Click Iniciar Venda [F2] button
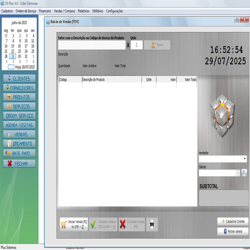The image size is (250, 250). point(74,224)
